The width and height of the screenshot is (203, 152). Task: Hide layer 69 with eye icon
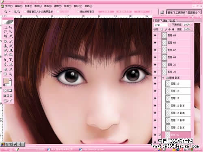pyautogui.click(x=155, y=35)
